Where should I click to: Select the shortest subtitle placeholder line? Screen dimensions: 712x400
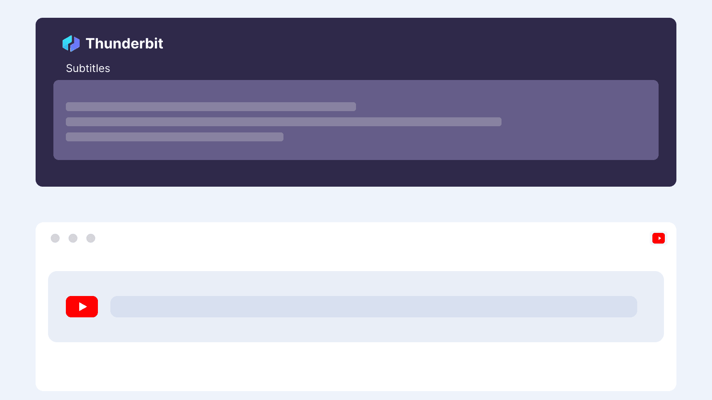point(174,137)
